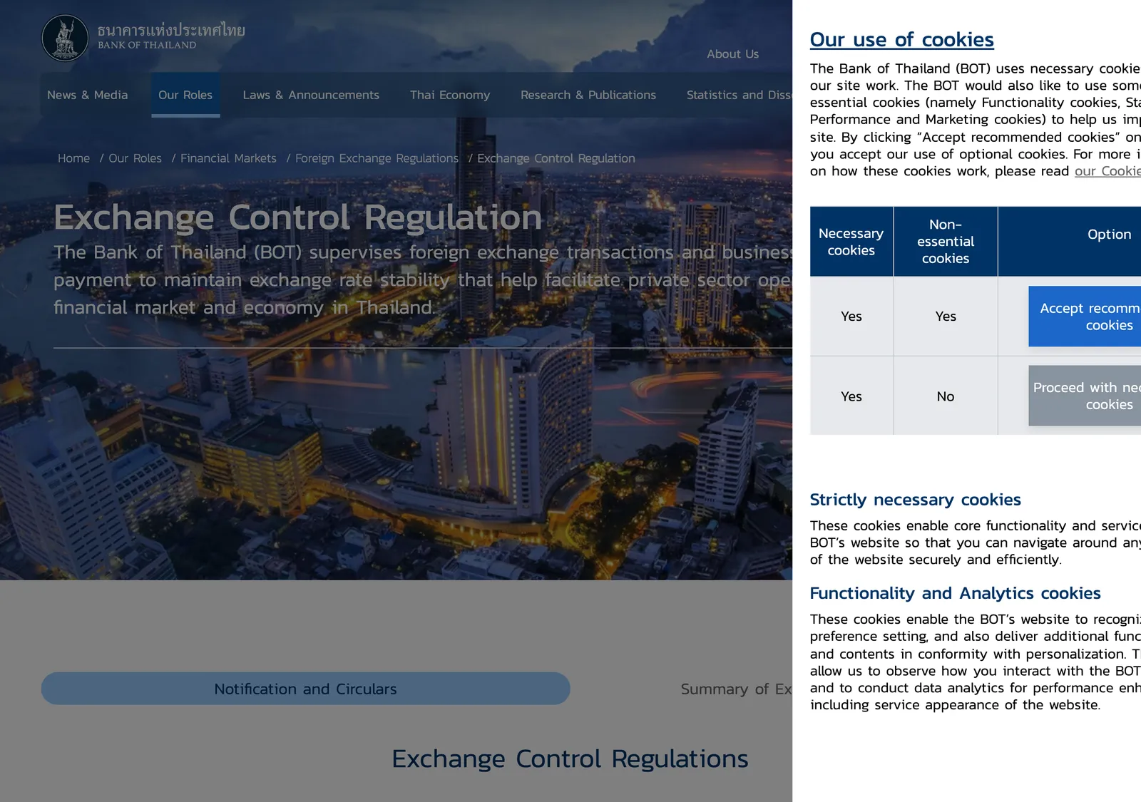The width and height of the screenshot is (1141, 802).
Task: Click the 'Exchange Control Regulation' page title
Action: pos(298,217)
